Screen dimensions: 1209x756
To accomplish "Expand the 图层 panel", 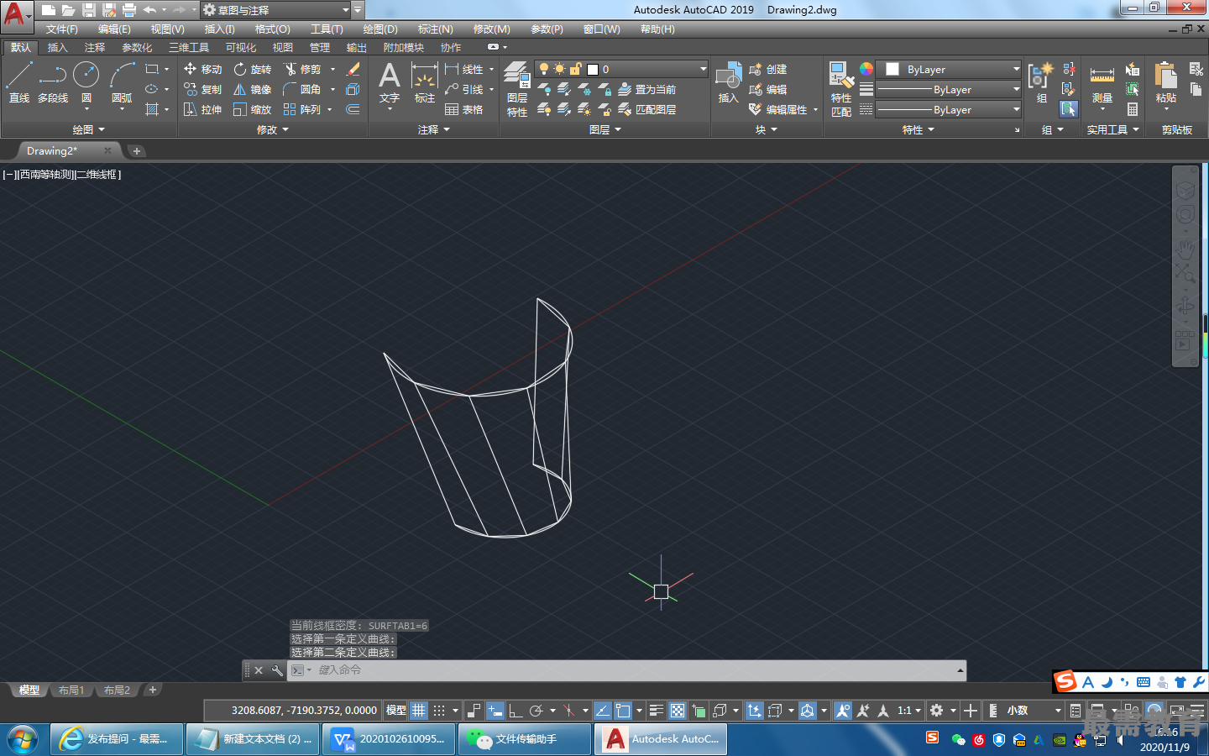I will 605,129.
